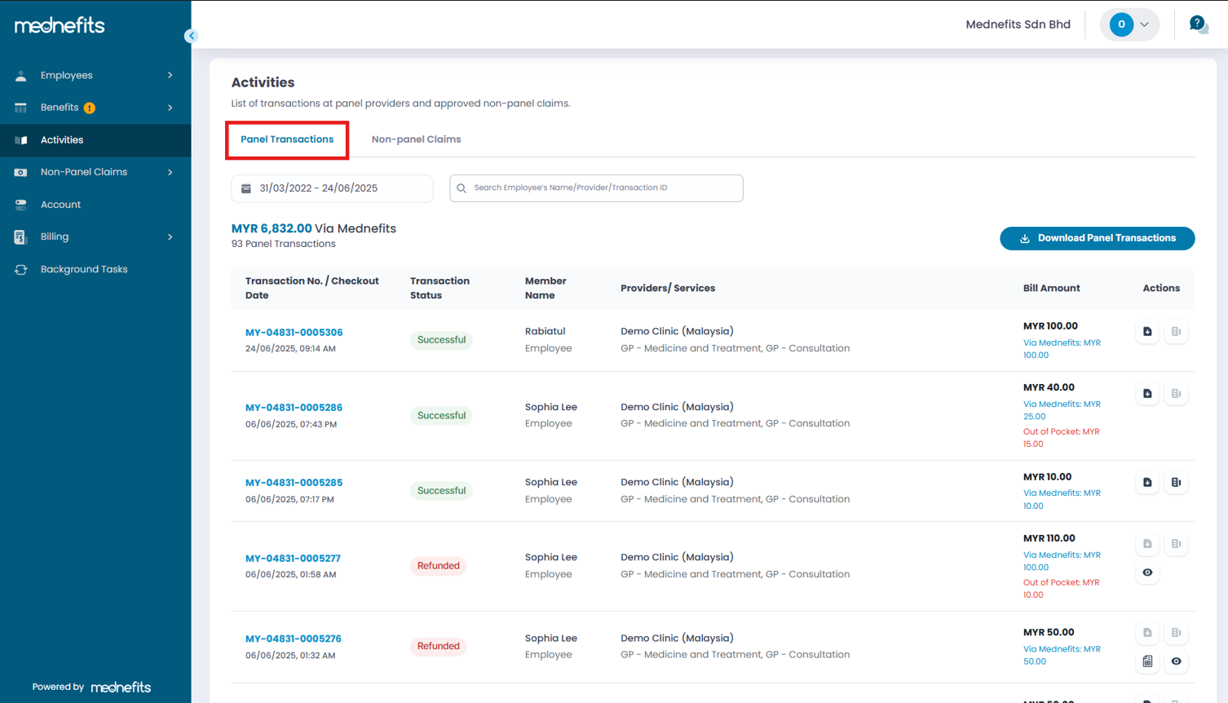
Task: Click the Activities book icon
Action: [20, 140]
